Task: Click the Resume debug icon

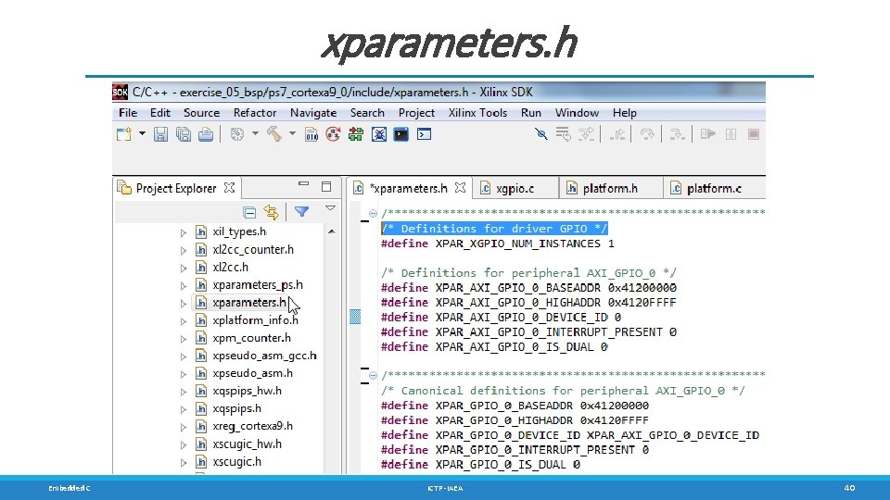Action: click(707, 134)
